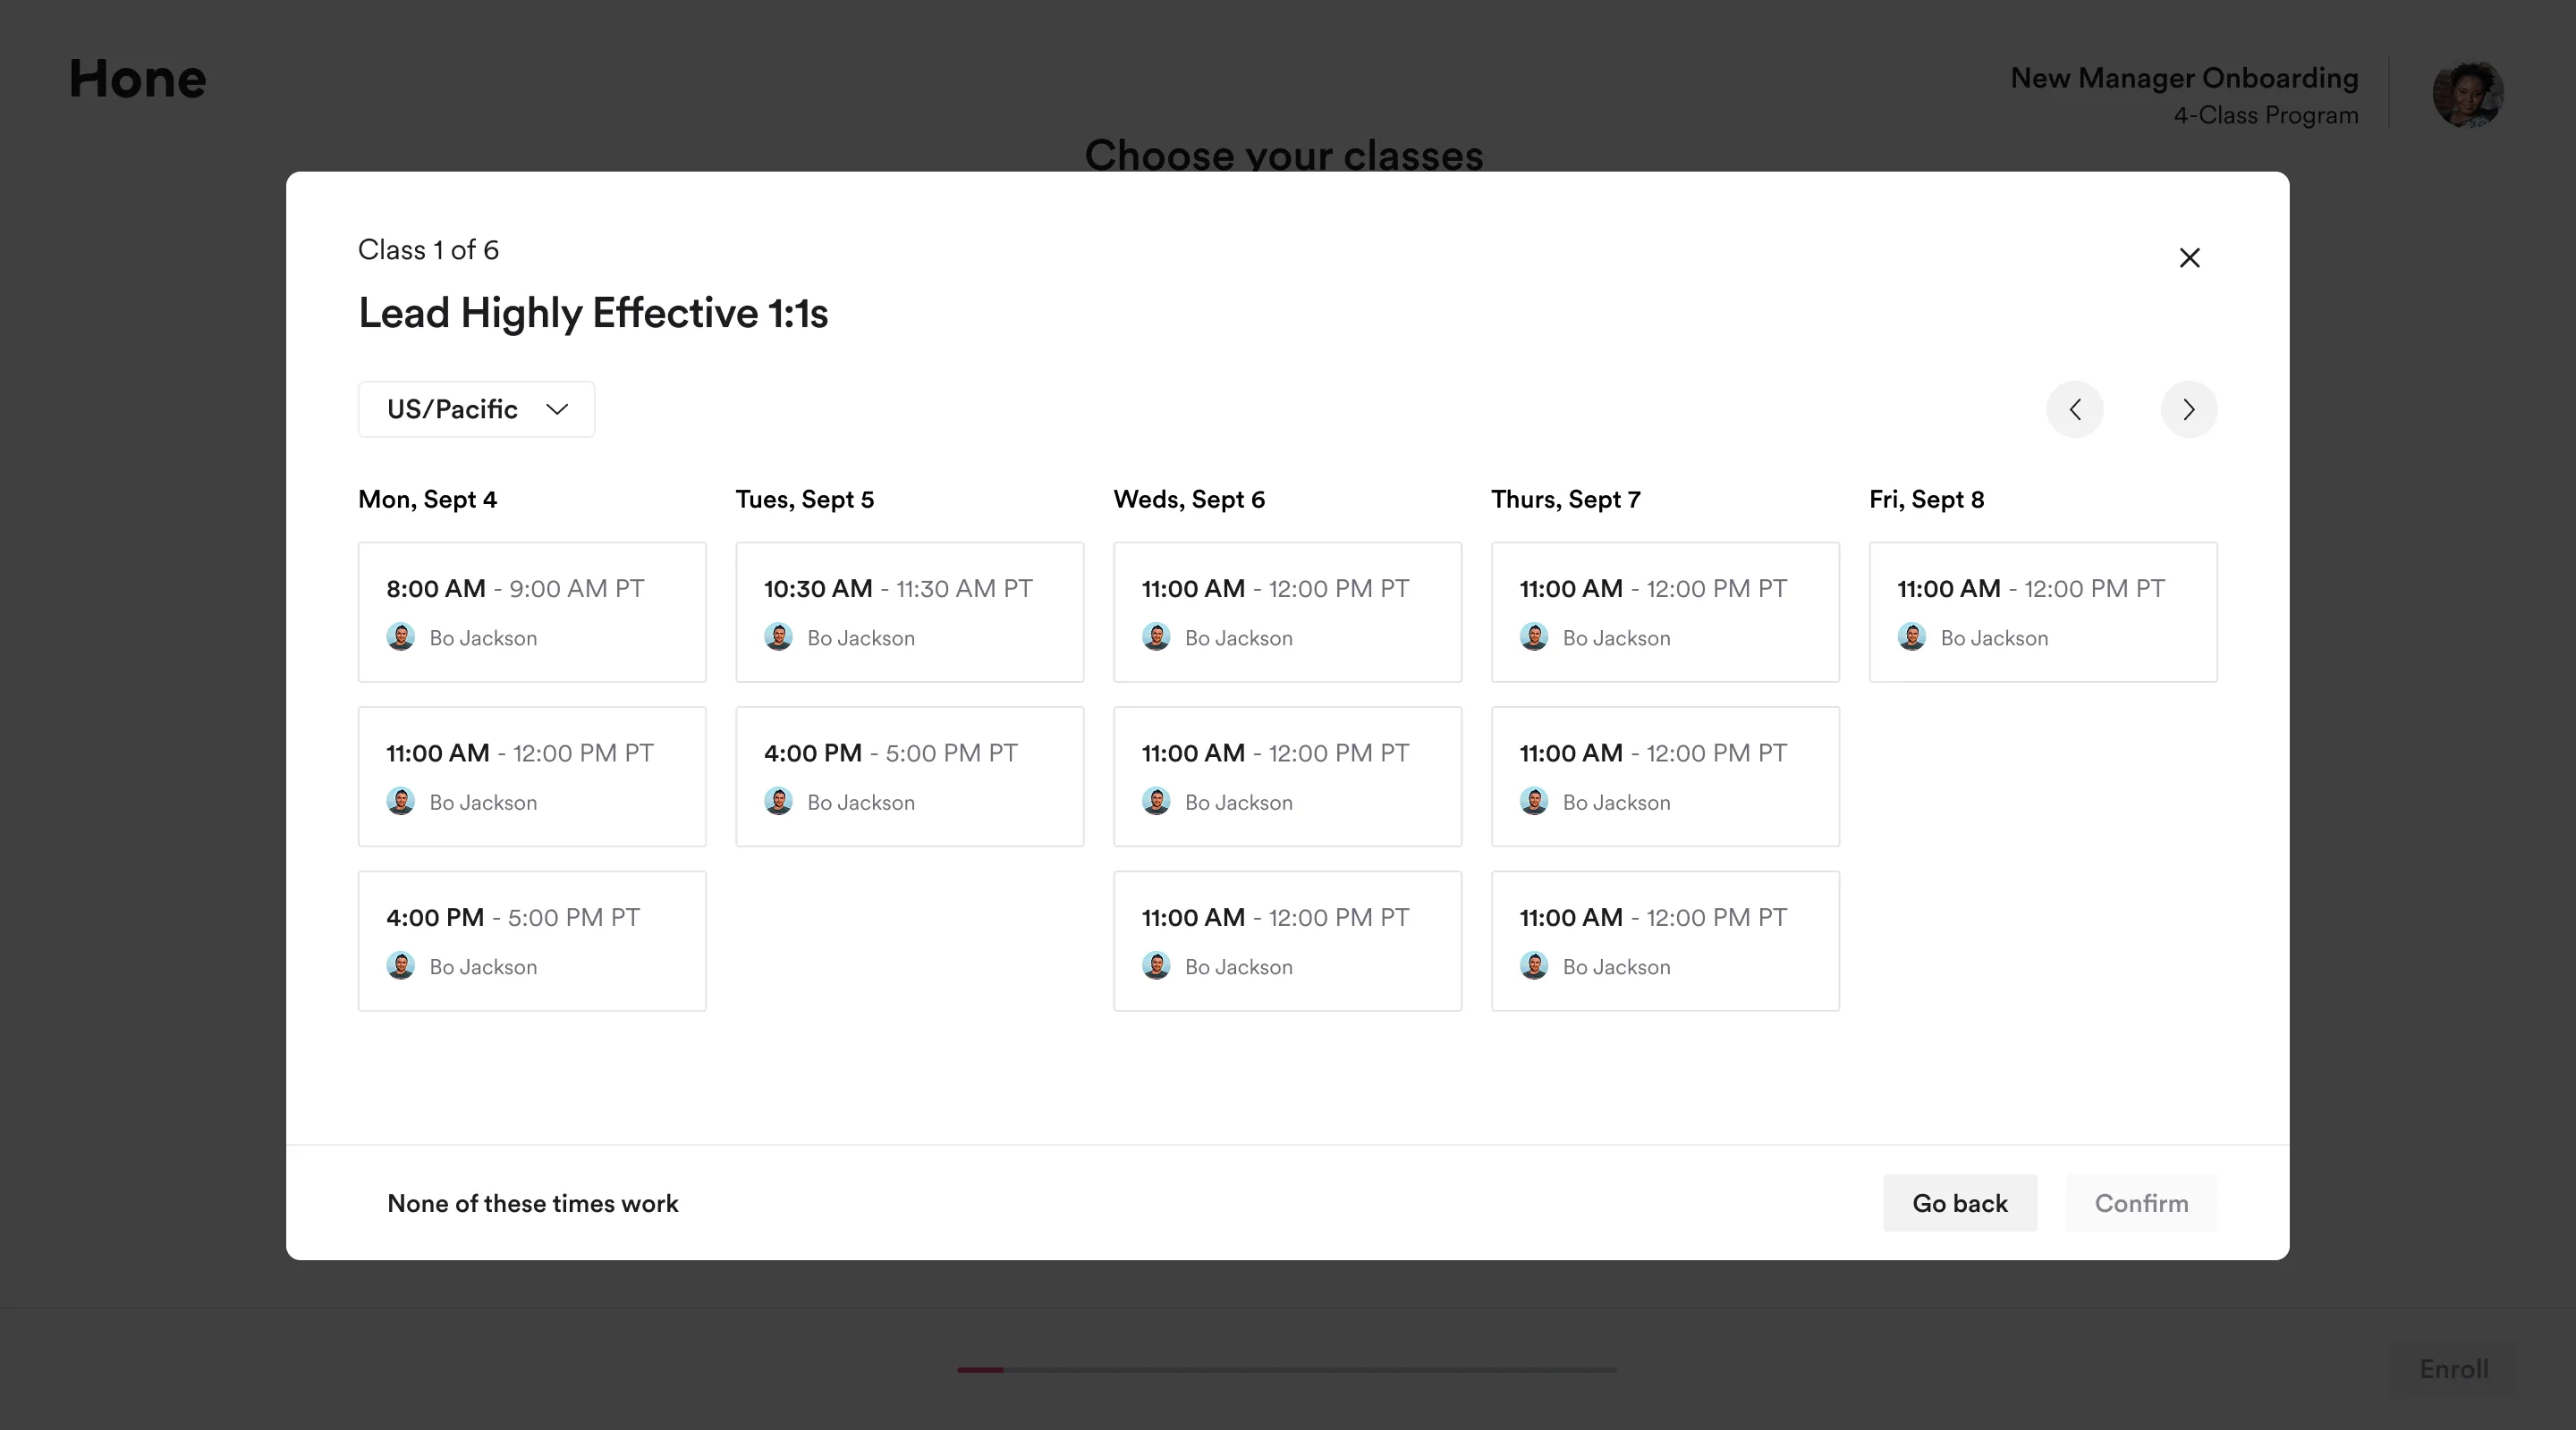Screen dimensions: 2576x1430
Task: Open the US/Pacific timezone dropdown
Action: 476,409
